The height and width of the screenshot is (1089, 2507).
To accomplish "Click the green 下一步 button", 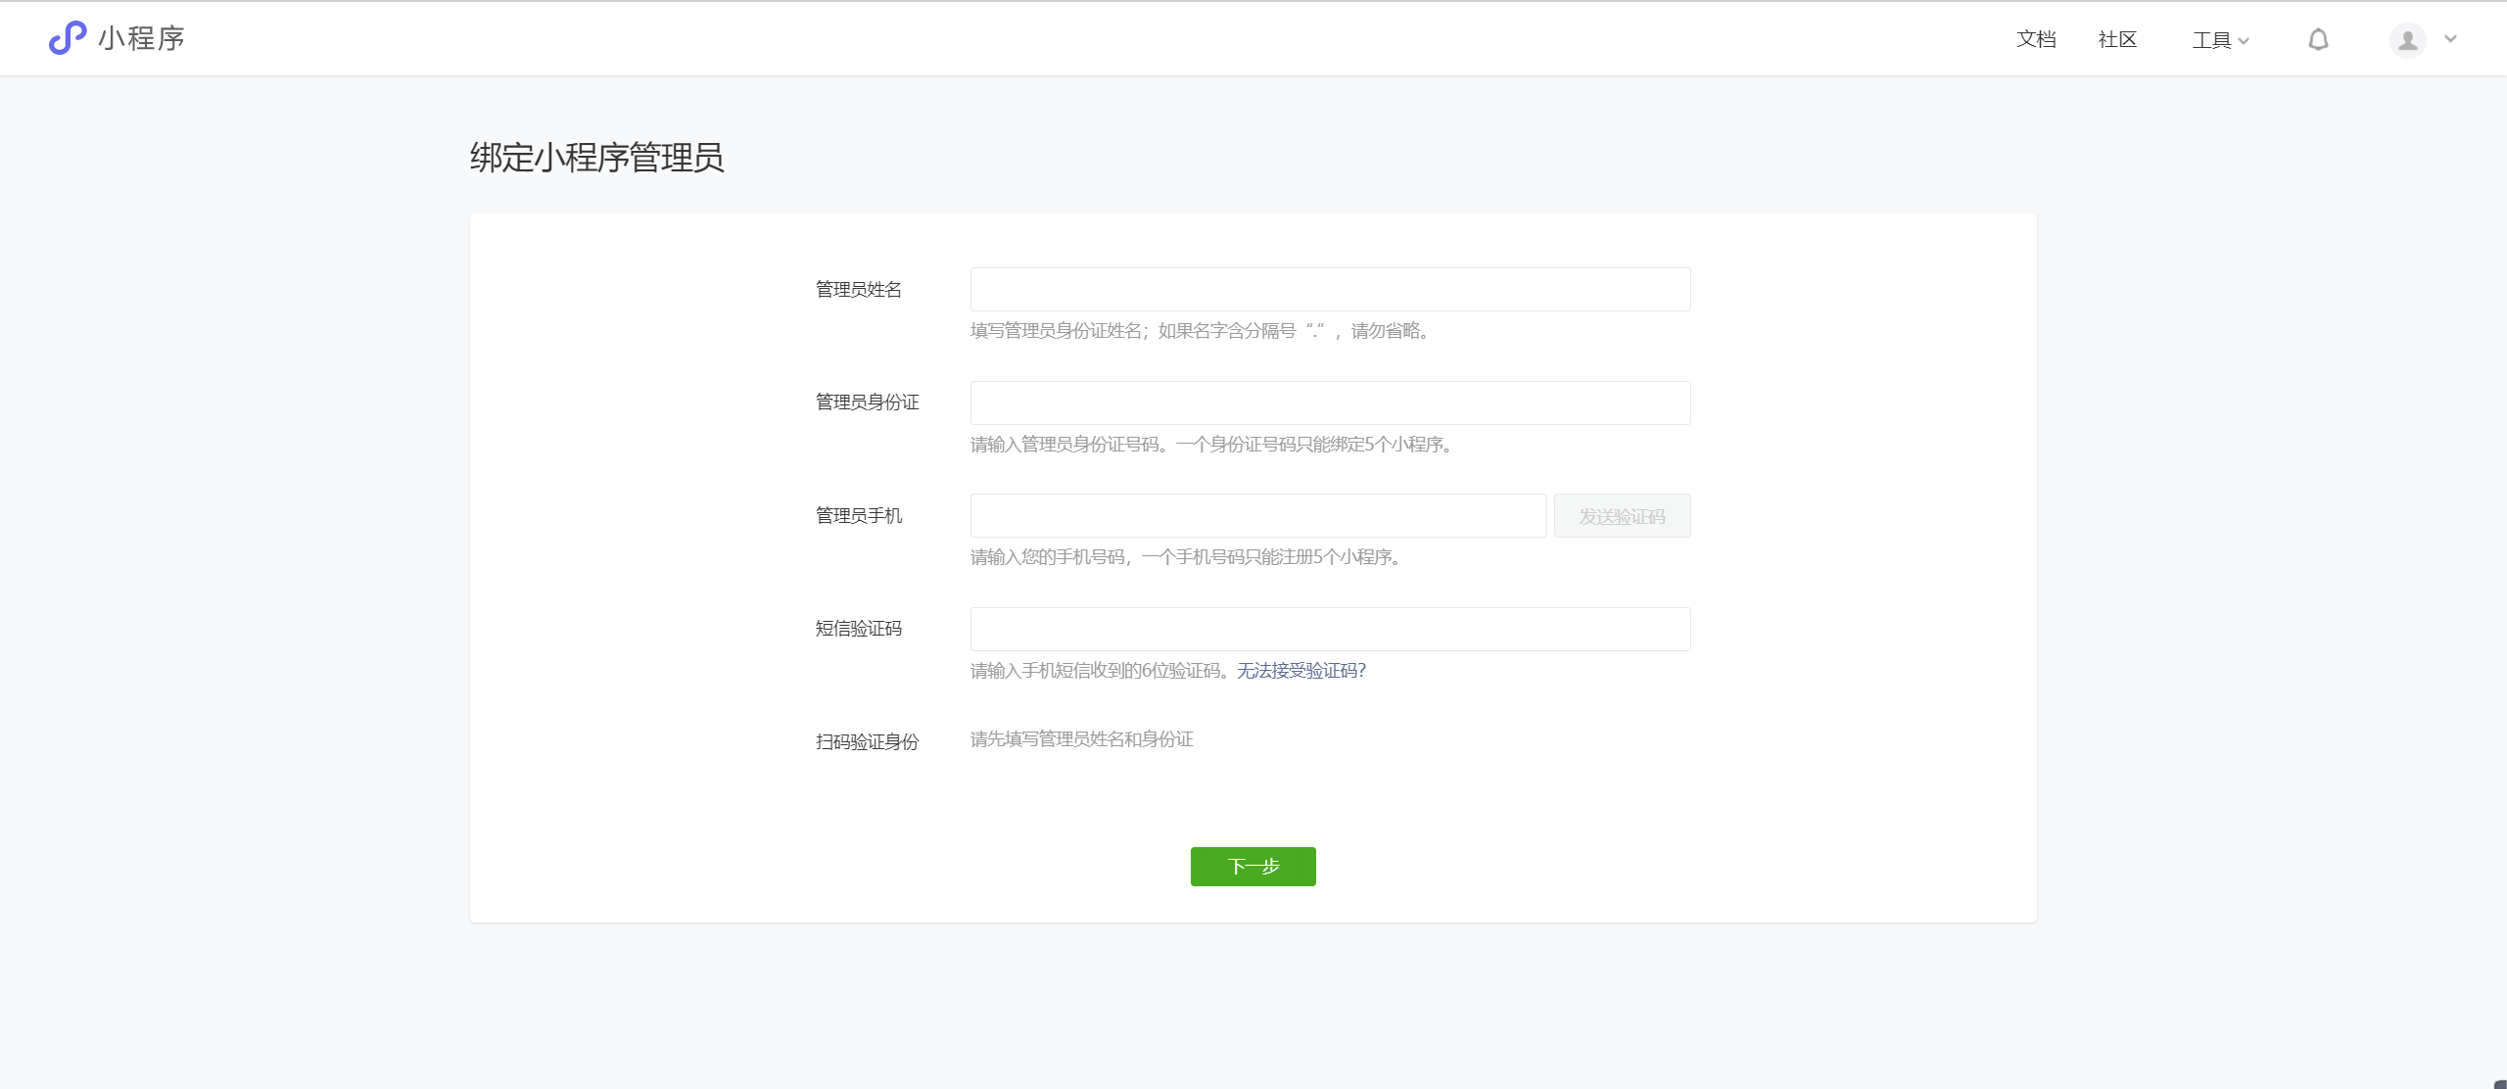I will tap(1253, 867).
